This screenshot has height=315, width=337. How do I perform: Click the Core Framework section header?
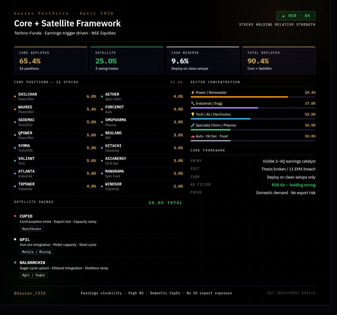click(208, 150)
